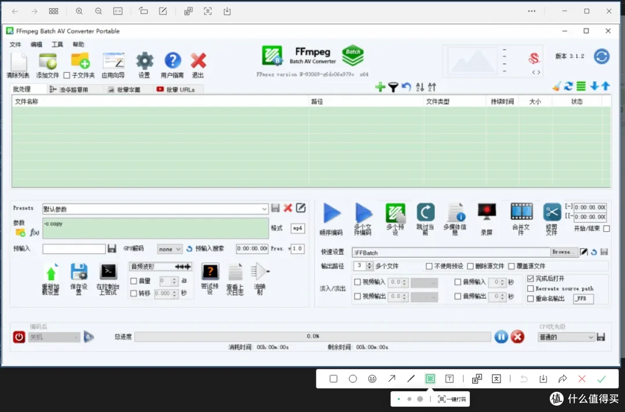Uncheck 完成后打开 checkbox
Viewport: 625px width, 412px height.
pyautogui.click(x=531, y=279)
